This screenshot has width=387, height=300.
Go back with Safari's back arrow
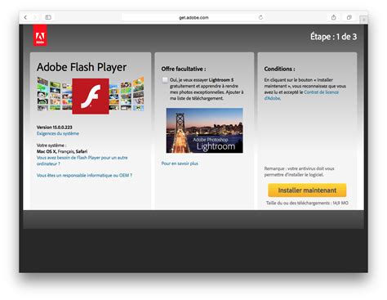pos(25,17)
